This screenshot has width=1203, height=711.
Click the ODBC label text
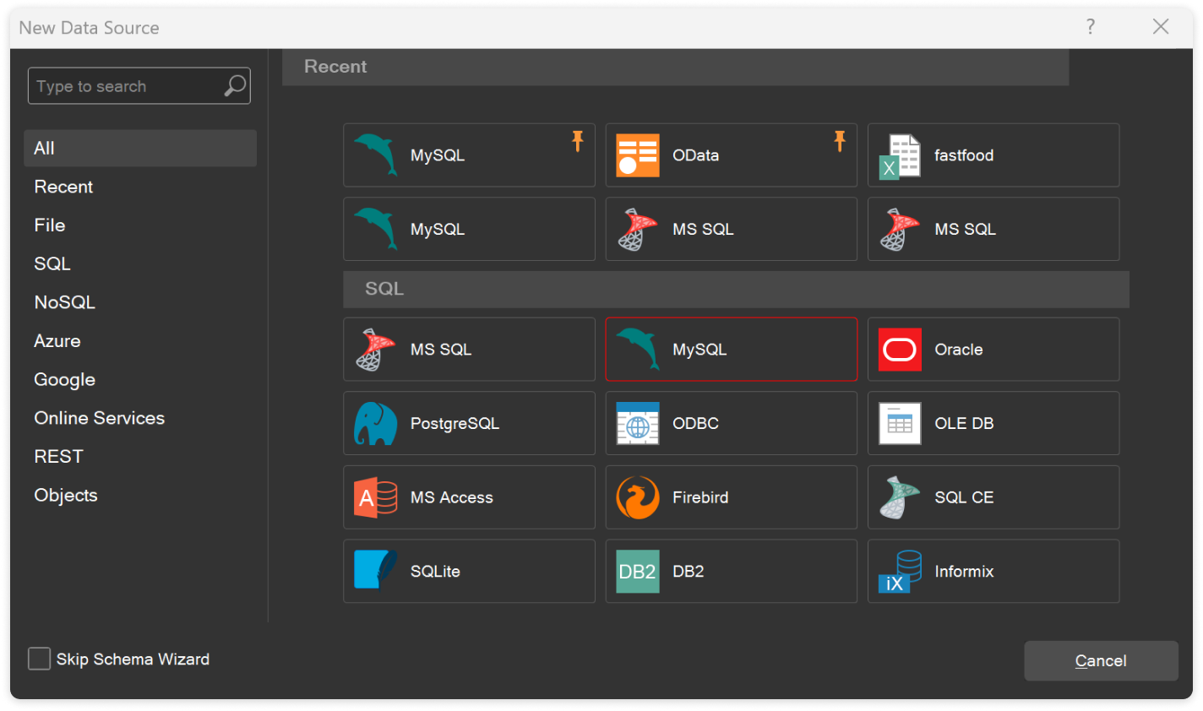coord(695,423)
